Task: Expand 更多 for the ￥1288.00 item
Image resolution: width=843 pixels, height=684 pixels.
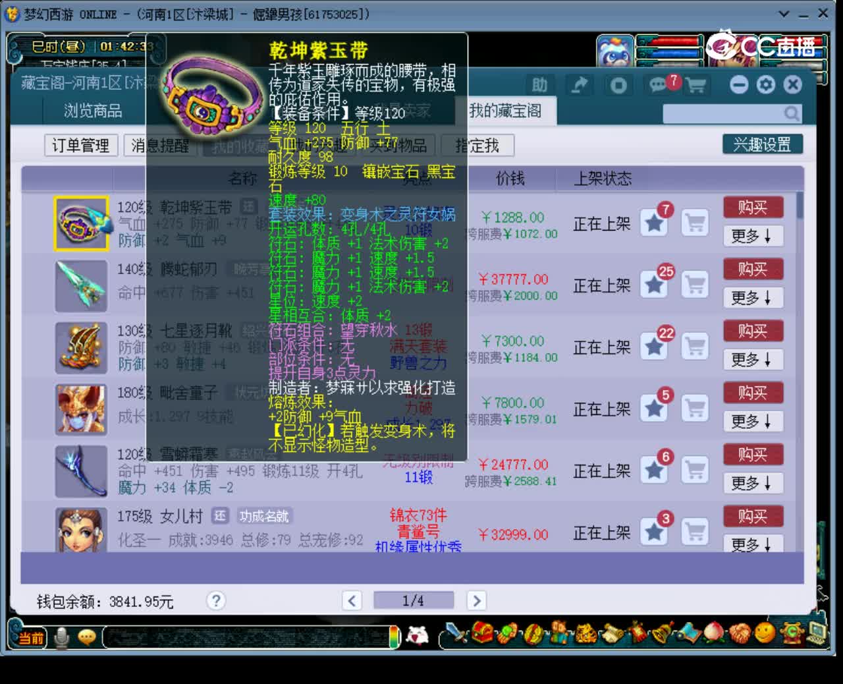Action: (x=753, y=236)
